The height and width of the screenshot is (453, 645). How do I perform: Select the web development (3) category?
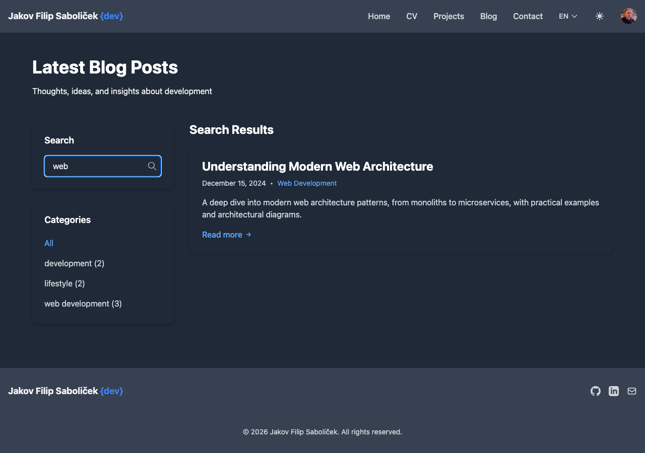pos(83,304)
